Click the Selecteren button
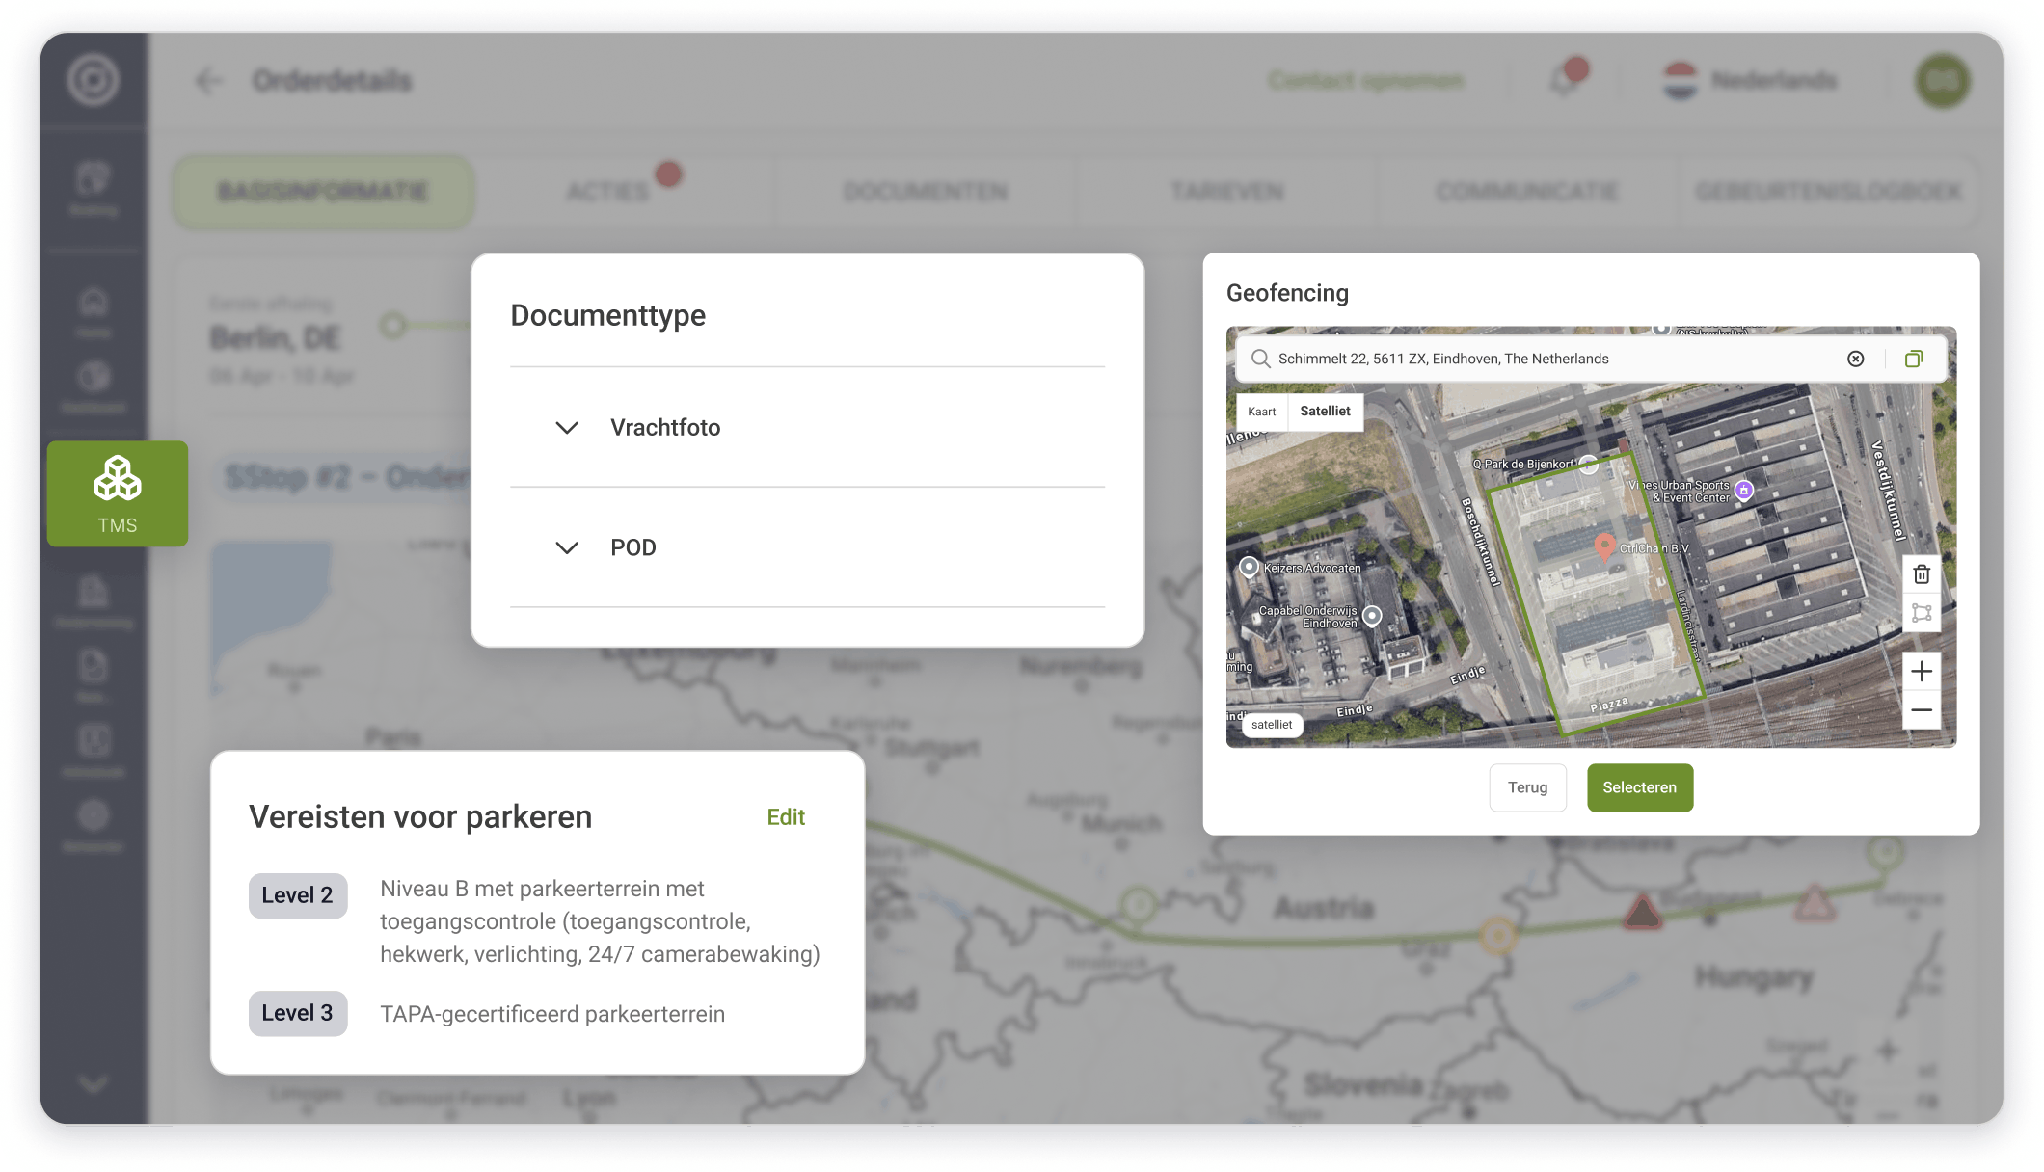Viewport: 2044px width, 1172px height. [1639, 787]
